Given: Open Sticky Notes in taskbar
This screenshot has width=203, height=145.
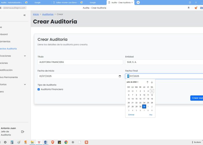Looking at the screenshot, I should point(59,142).
